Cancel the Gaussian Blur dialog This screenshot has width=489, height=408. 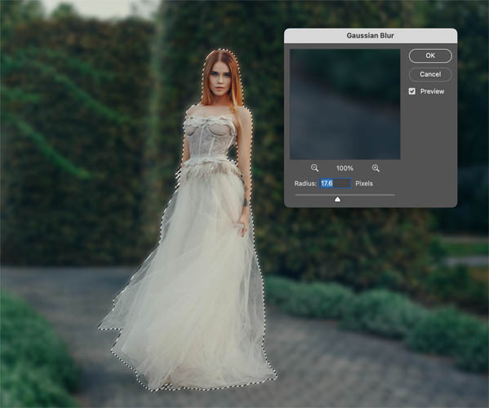(x=430, y=74)
